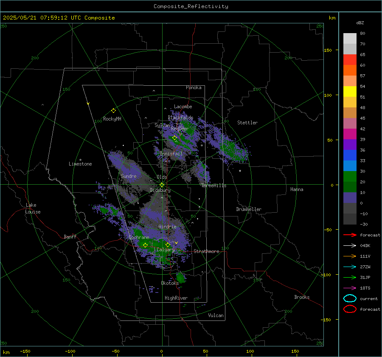Image resolution: width=382 pixels, height=357 pixels.
Task: Pick the bright green 30-20 dBZ swatch
Action: (350, 177)
